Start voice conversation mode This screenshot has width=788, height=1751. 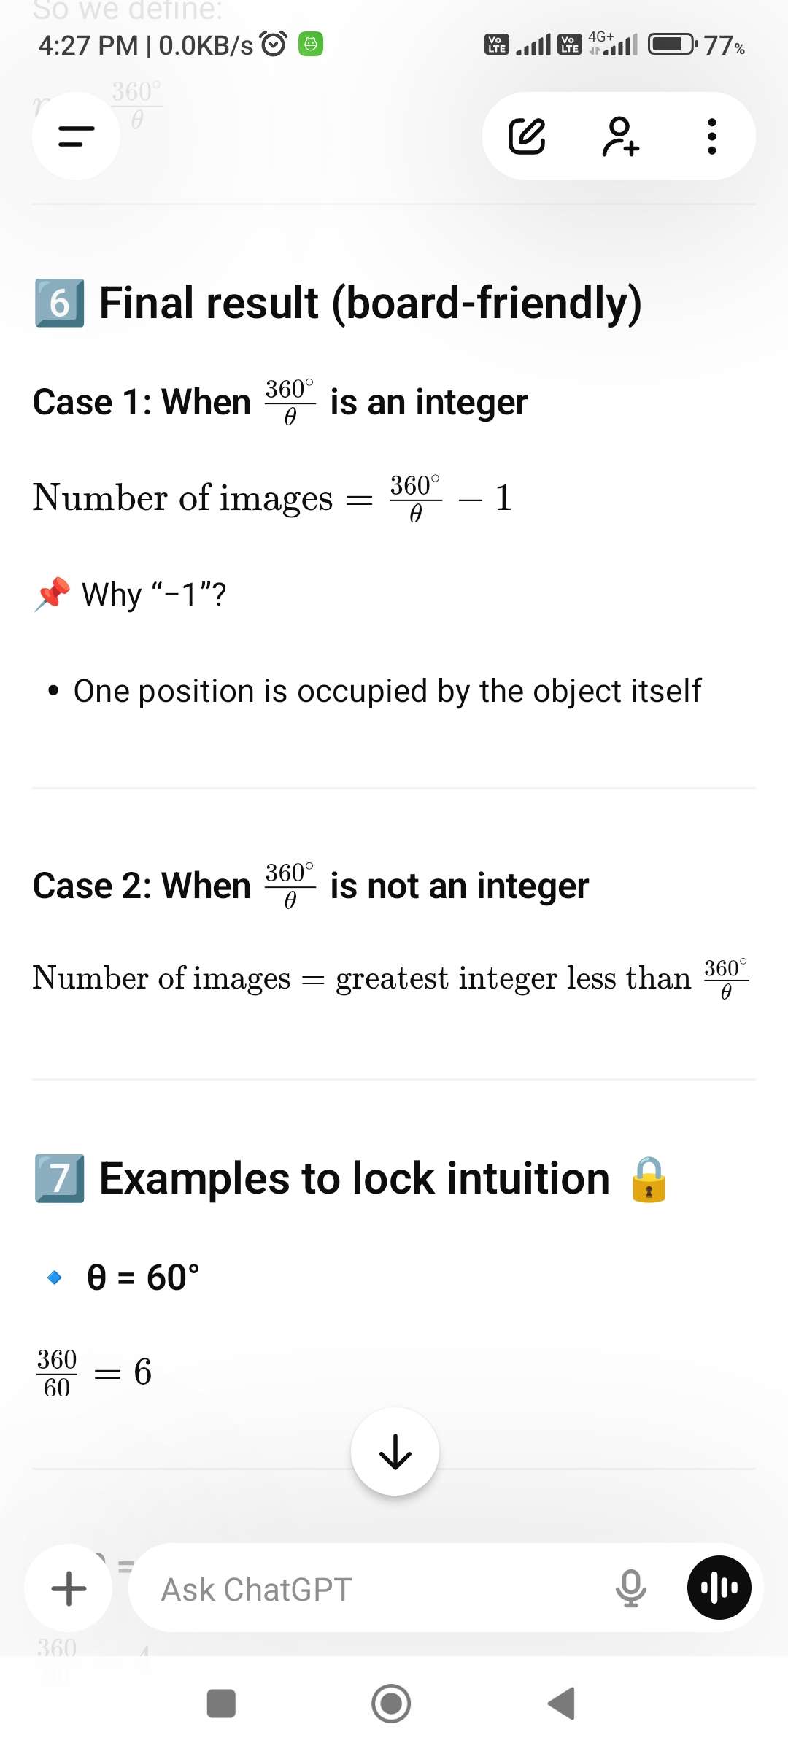coord(718,1588)
